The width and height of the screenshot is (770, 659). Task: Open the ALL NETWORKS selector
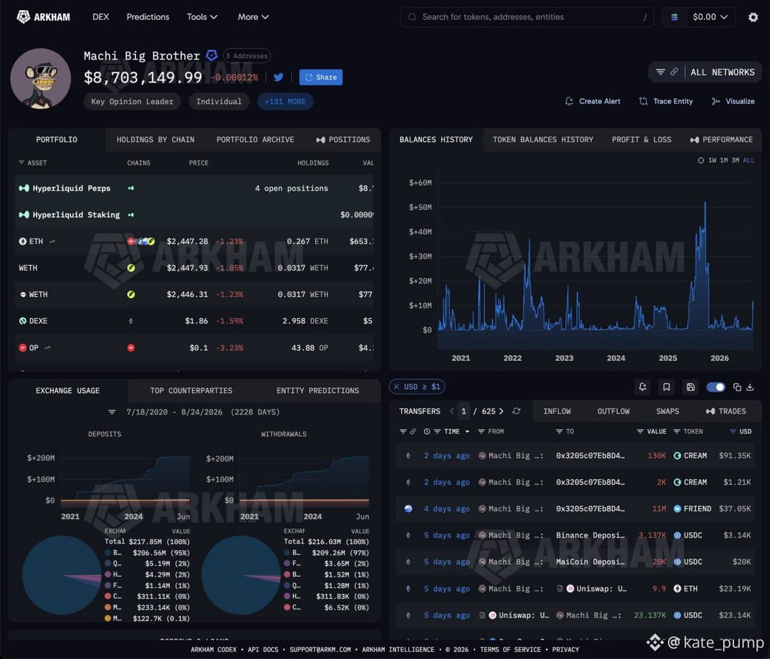point(723,72)
